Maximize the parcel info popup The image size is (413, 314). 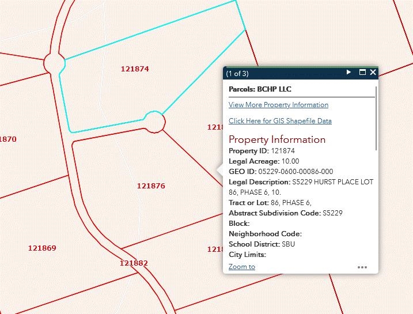coord(362,73)
